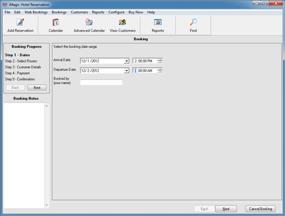Click the Departure time spinner arrows
This screenshot has height=216, width=285.
point(160,71)
